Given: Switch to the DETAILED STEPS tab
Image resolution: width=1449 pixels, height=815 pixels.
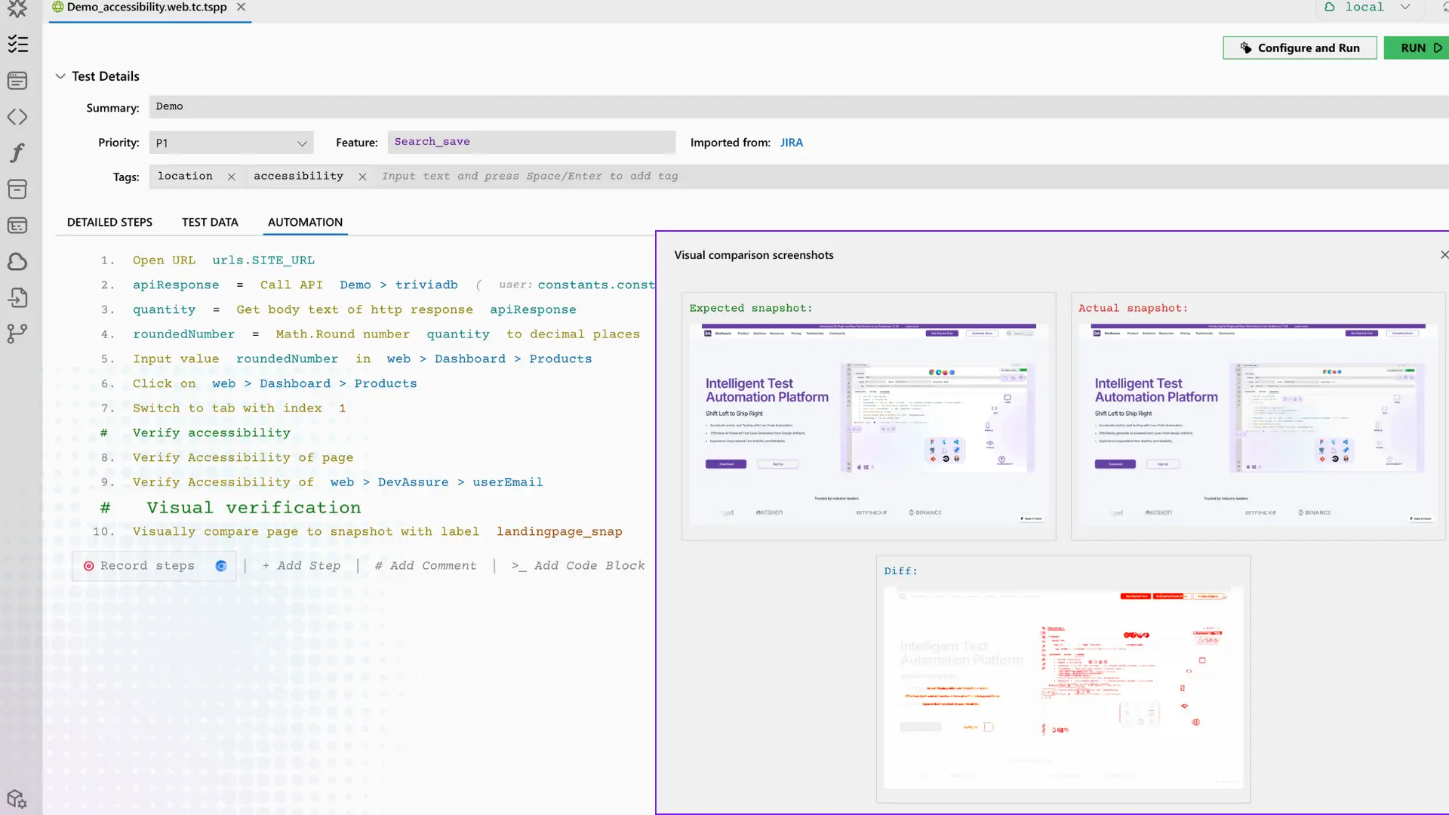Looking at the screenshot, I should [109, 222].
